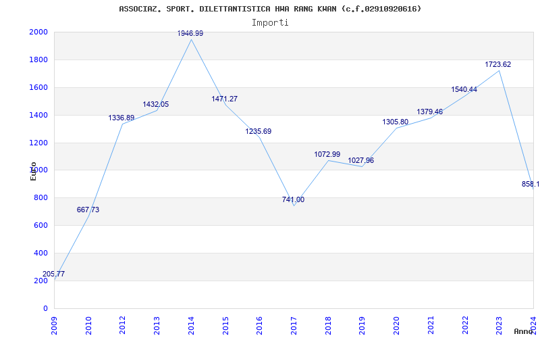
Task: Click x-axis year label 2010
Action: click(x=88, y=326)
